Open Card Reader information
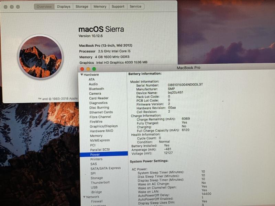The height and width of the screenshot is (206, 275). 99,98
